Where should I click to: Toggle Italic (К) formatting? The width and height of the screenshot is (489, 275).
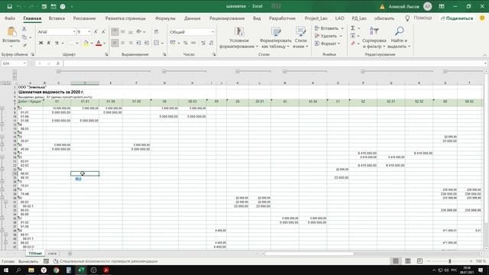pos(49,43)
